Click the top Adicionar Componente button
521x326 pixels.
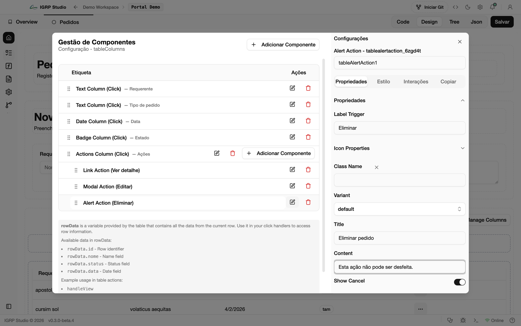(x=283, y=45)
